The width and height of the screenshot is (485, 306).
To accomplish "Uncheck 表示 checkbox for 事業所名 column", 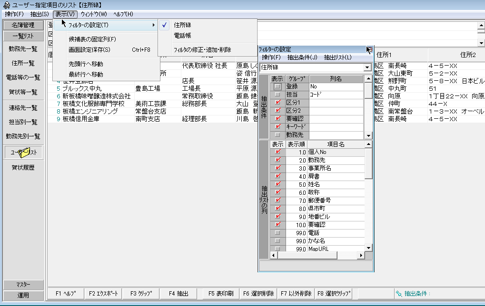I will click(x=277, y=168).
